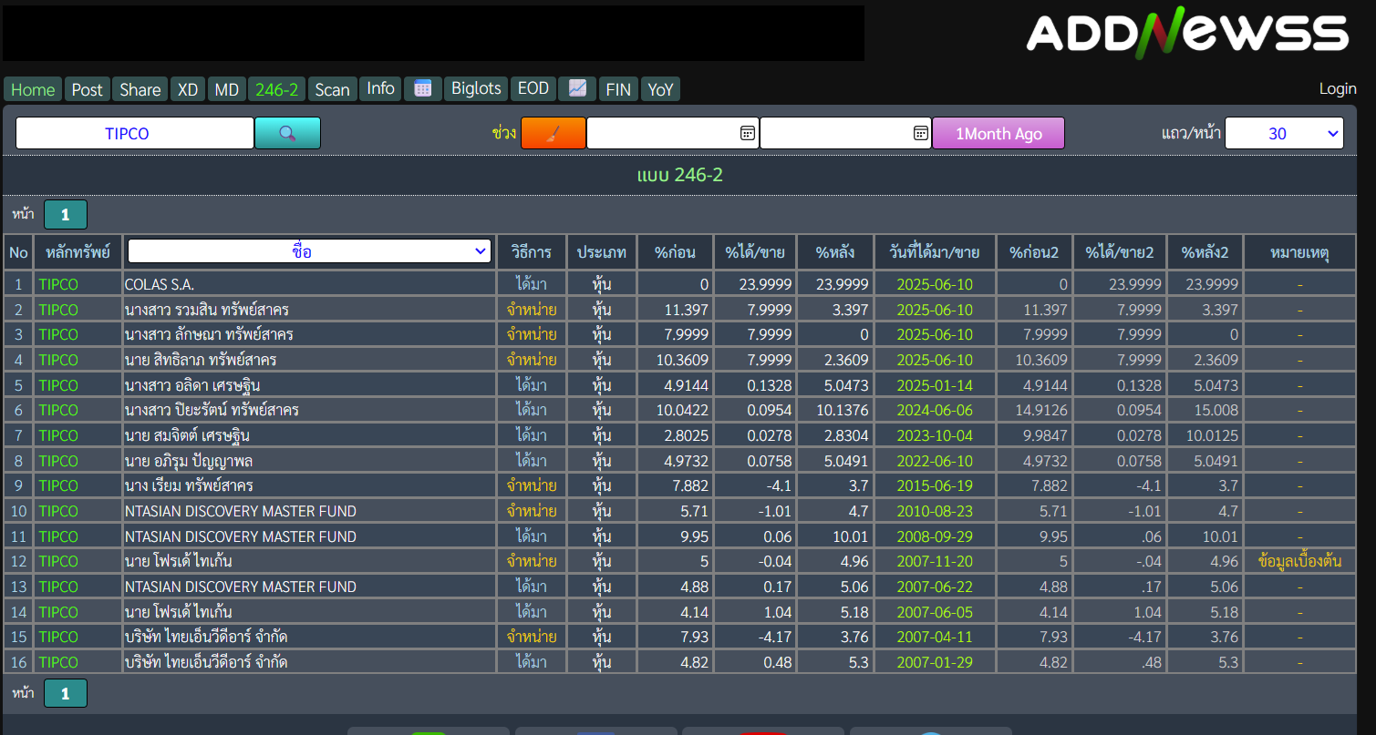Open the calendar picker in the end date field
This screenshot has height=735, width=1376.
click(921, 133)
